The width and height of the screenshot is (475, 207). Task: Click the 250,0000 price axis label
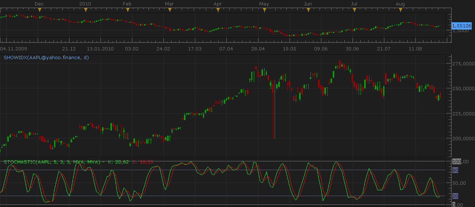coord(464,88)
